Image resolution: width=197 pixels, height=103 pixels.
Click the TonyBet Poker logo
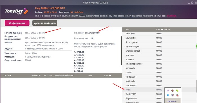coord(16,11)
